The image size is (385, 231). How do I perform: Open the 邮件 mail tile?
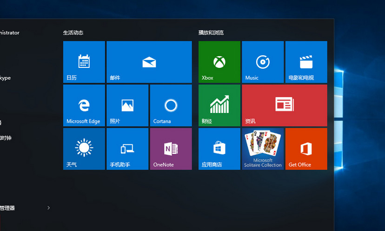coord(149,62)
